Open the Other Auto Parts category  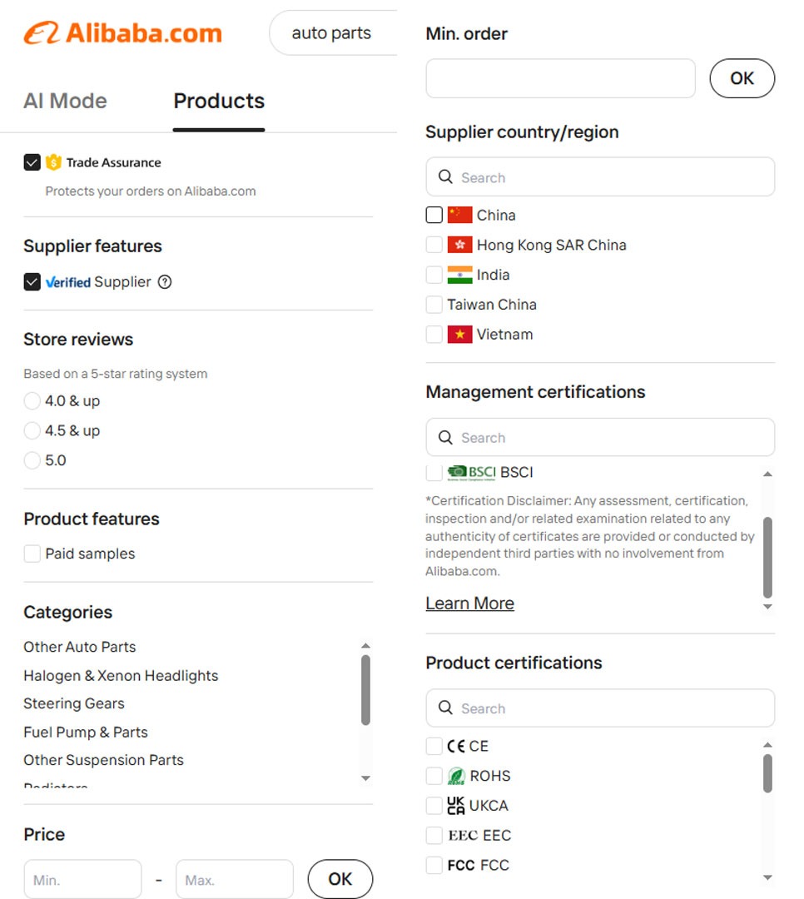click(80, 647)
